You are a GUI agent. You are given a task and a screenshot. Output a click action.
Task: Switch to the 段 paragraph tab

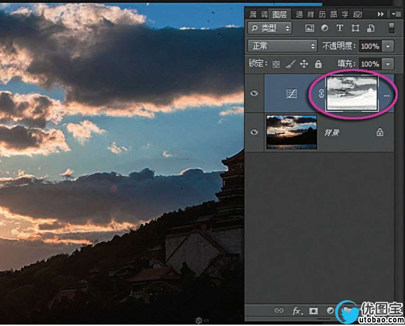click(357, 14)
